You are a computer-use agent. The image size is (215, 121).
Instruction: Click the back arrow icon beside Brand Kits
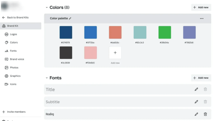pyautogui.click(x=4, y=18)
